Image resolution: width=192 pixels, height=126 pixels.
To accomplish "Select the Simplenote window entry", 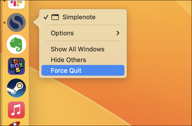I will point(83,17).
